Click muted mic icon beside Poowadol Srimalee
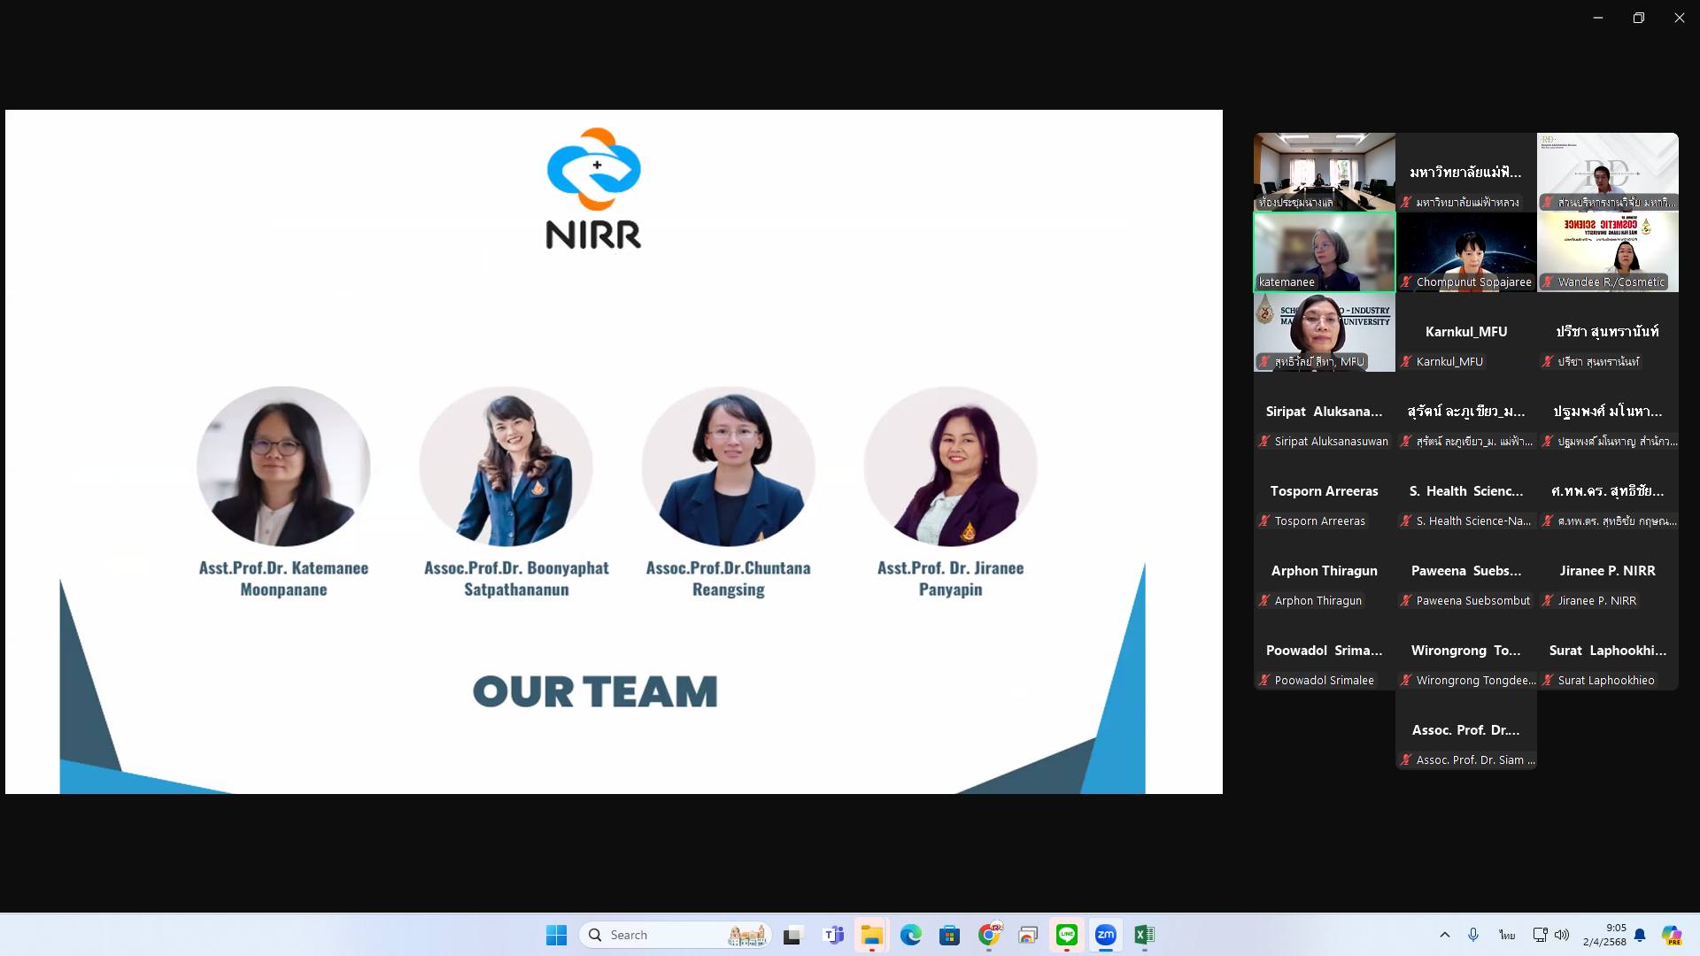The height and width of the screenshot is (956, 1700). [x=1264, y=680]
